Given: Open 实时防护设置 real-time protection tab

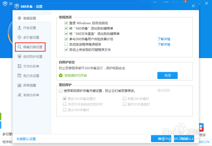Looking at the screenshot, I should (33, 56).
